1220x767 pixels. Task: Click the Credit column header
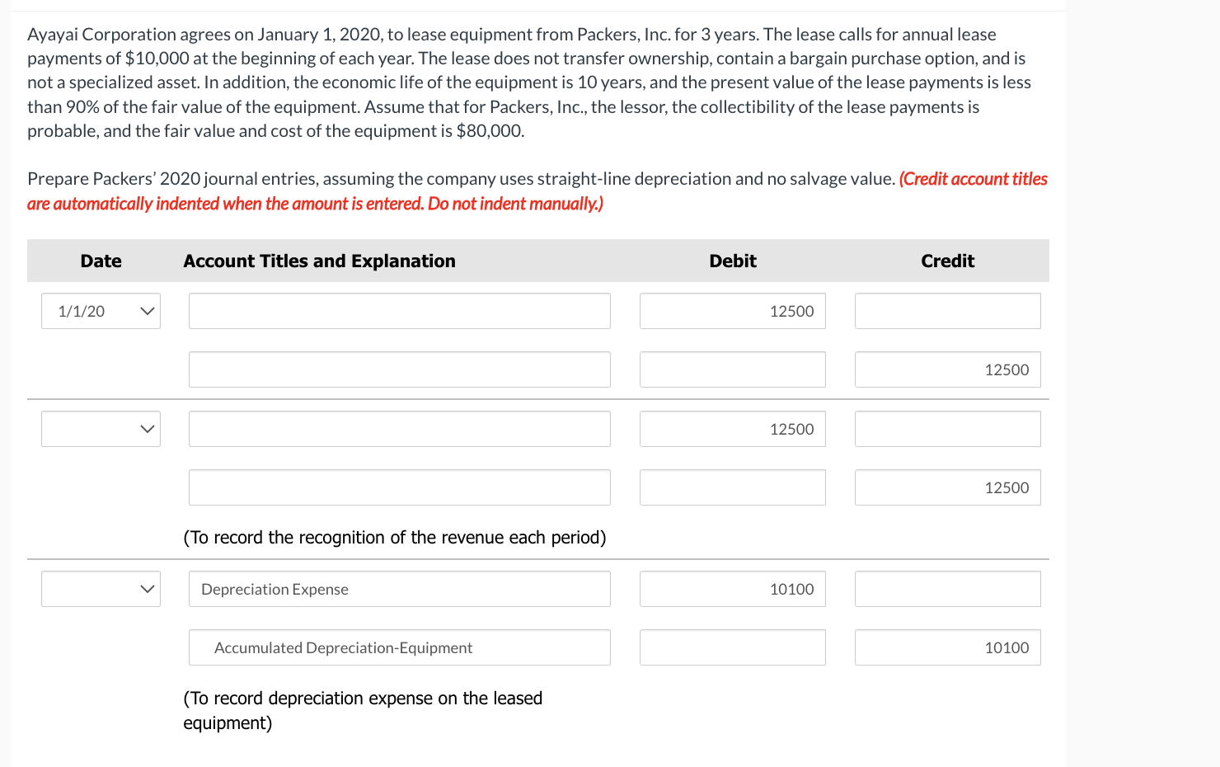(x=948, y=261)
